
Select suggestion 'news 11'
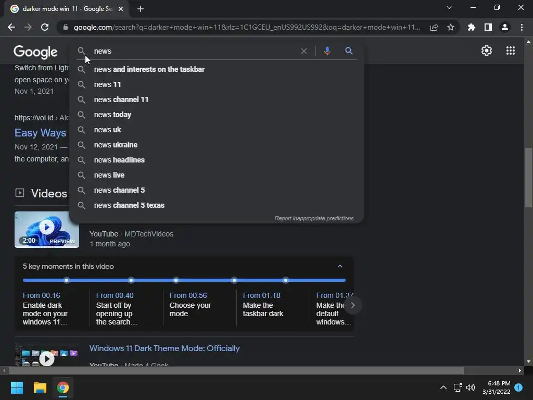pyautogui.click(x=217, y=84)
